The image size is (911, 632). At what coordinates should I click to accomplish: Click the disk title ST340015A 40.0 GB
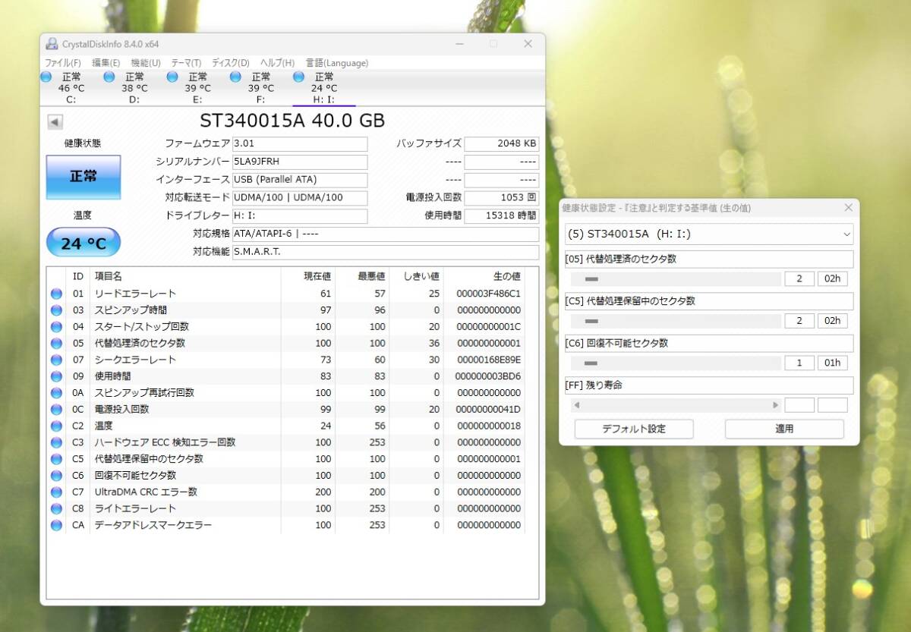point(292,121)
